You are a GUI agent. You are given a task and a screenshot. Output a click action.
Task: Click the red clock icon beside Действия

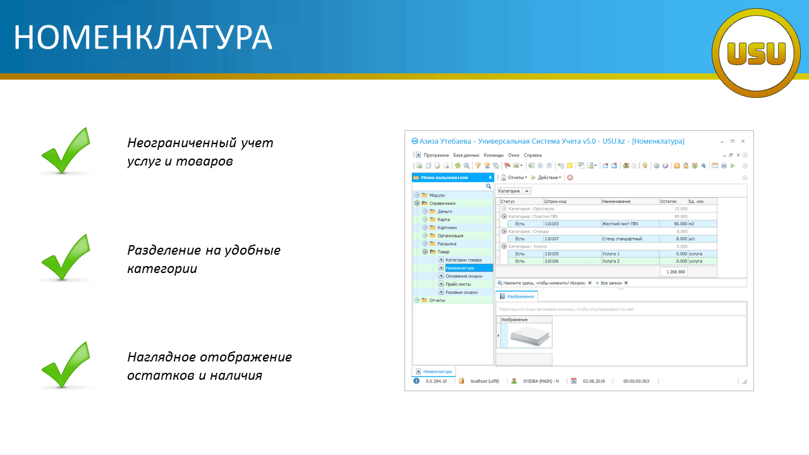[x=569, y=178]
